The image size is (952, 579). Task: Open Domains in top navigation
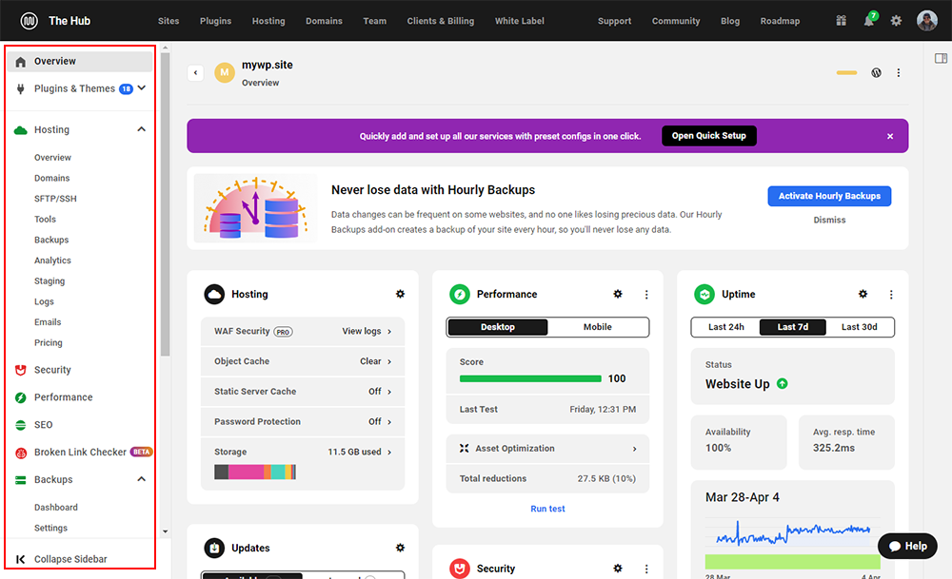click(324, 21)
